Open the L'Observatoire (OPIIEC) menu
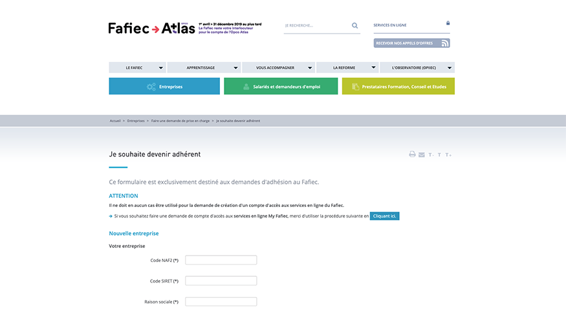566x317 pixels. point(417,67)
